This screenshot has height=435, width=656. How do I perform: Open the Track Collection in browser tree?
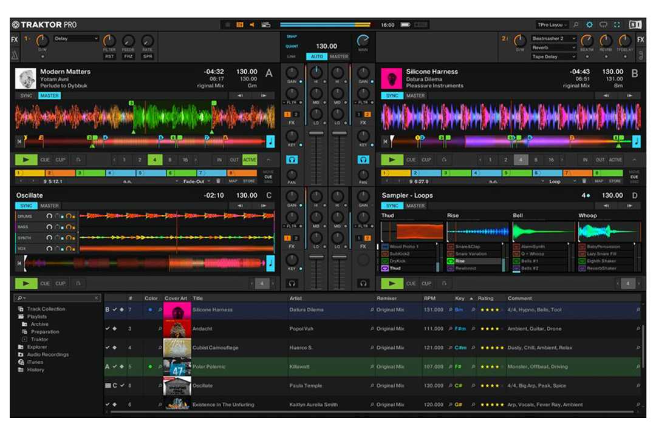pos(46,309)
